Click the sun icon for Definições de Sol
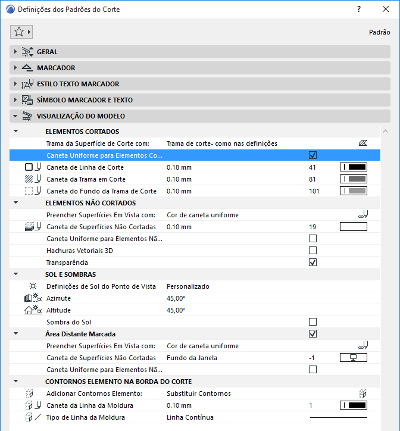The height and width of the screenshot is (431, 400). click(33, 286)
